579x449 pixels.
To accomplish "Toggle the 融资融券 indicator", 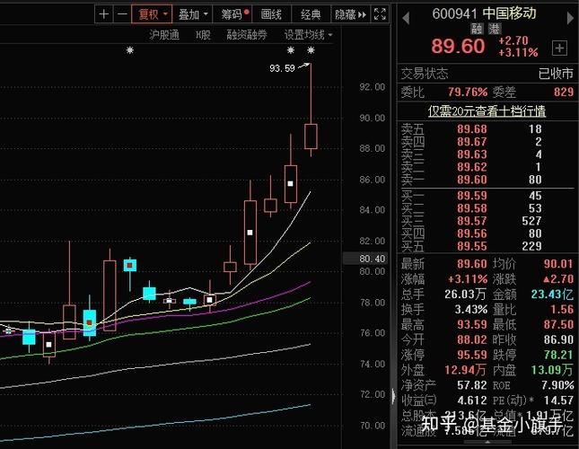I will tap(247, 35).
